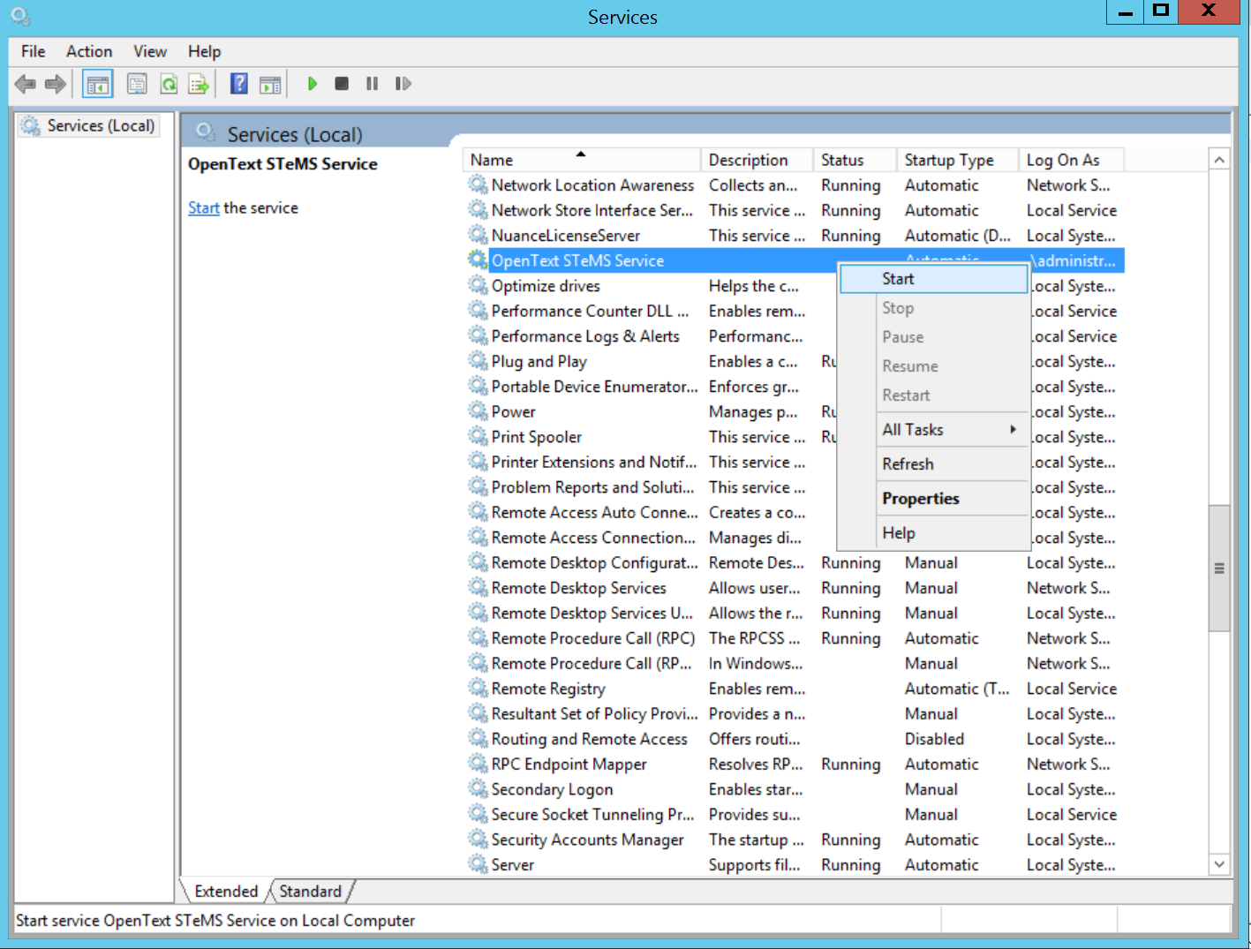Choose Start from the context menu
Image resolution: width=1251 pixels, height=949 pixels.
pos(898,279)
